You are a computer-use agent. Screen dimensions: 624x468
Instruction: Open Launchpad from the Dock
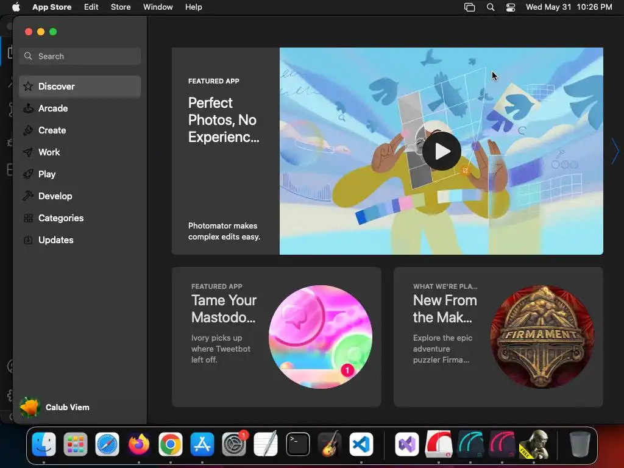(75, 444)
